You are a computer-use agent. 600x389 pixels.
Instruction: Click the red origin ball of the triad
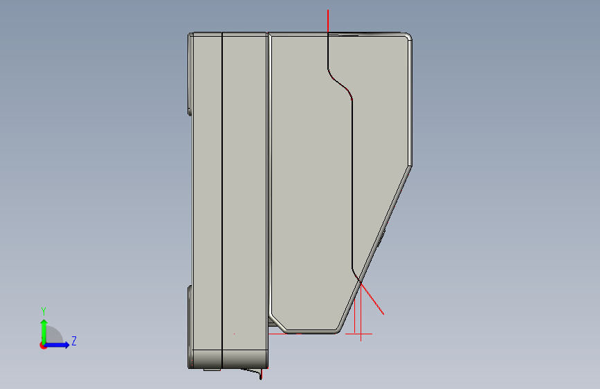43,345
